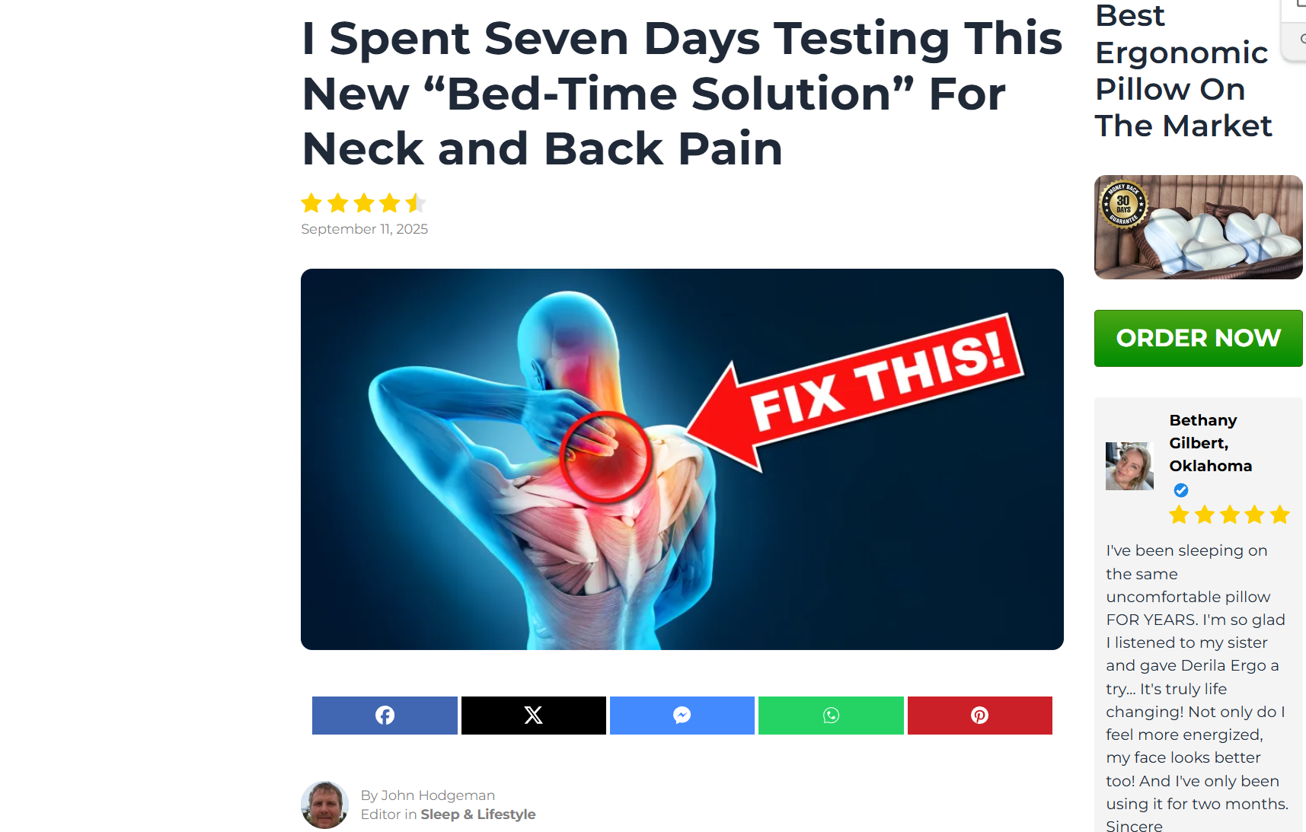The height and width of the screenshot is (832, 1306).
Task: Click the neck pain FIX THIS image
Action: point(682,459)
